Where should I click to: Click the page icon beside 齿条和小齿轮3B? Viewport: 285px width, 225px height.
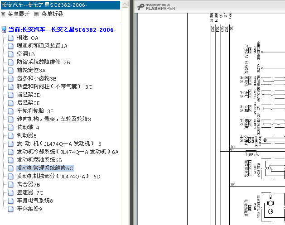tap(11, 78)
